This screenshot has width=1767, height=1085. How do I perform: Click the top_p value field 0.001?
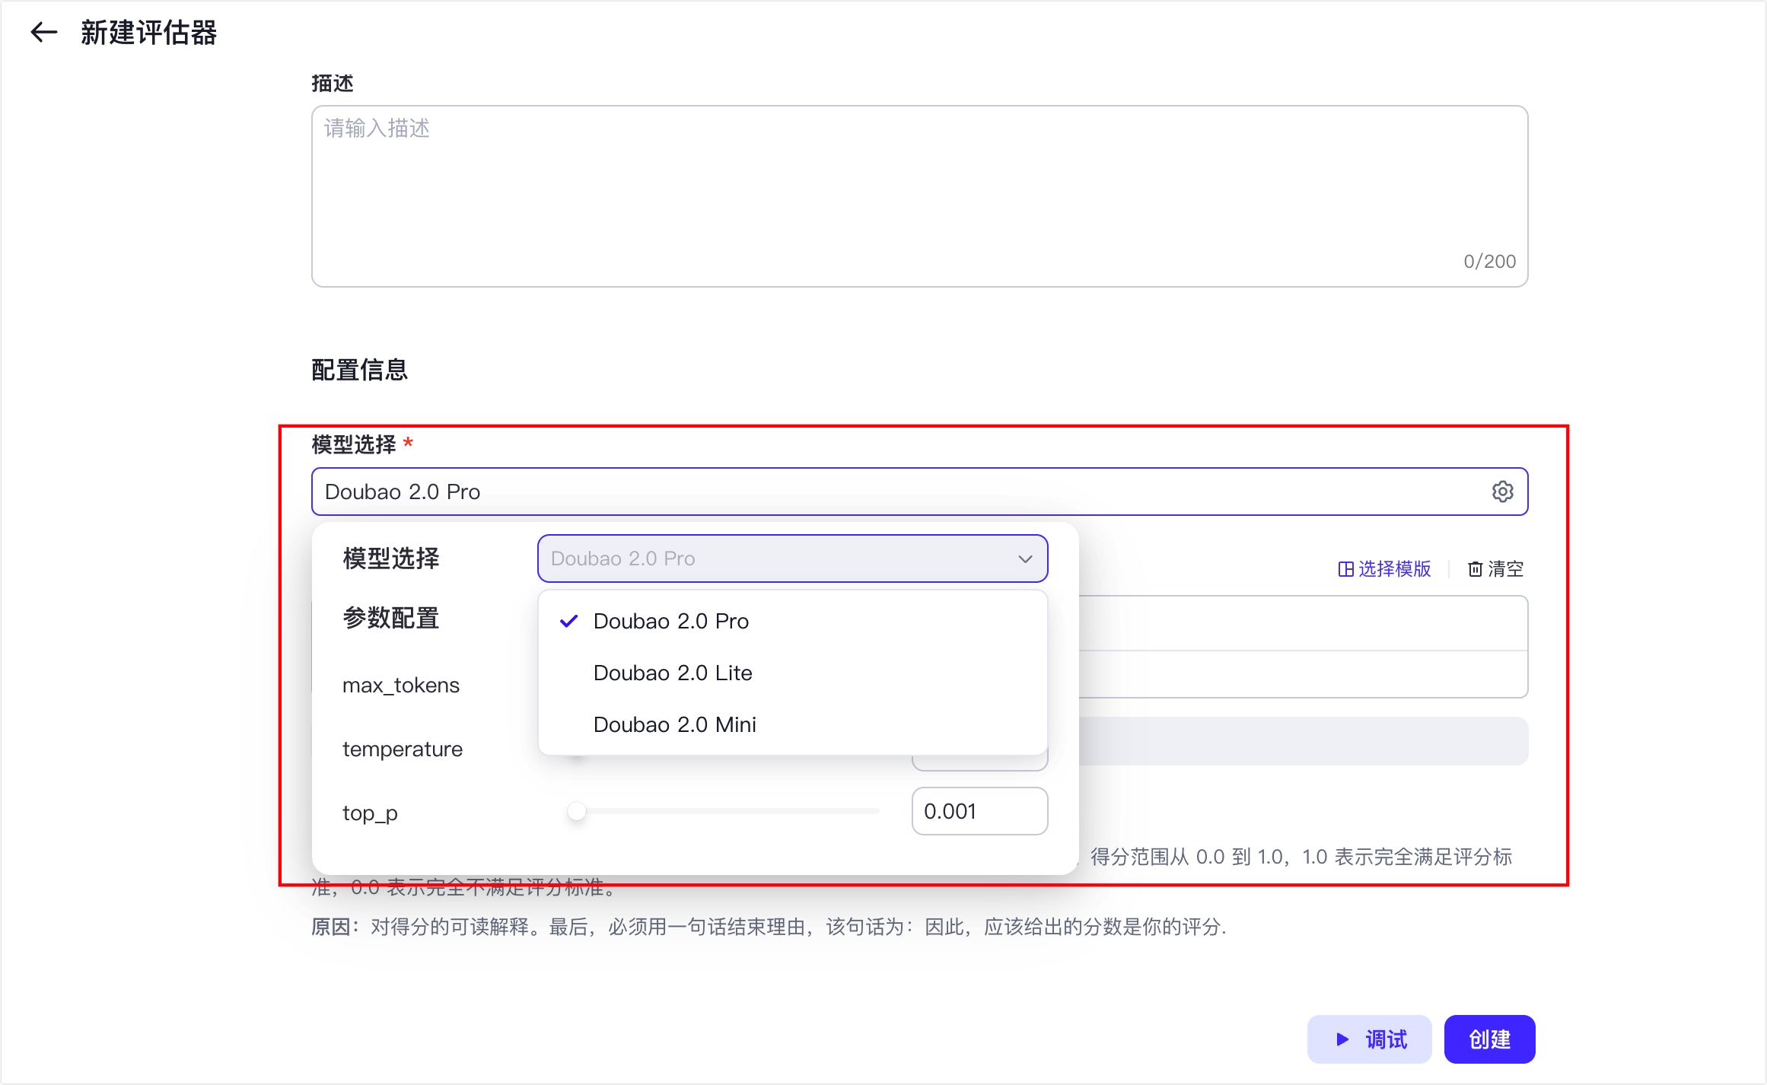[x=979, y=811]
